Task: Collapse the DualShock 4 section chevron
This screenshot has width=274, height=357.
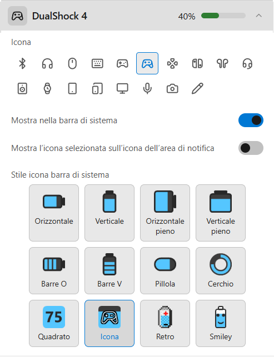Action: (259, 16)
